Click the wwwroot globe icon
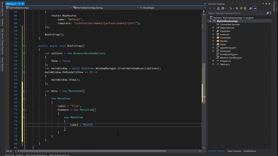The width and height of the screenshot is (278, 156). click(218, 35)
